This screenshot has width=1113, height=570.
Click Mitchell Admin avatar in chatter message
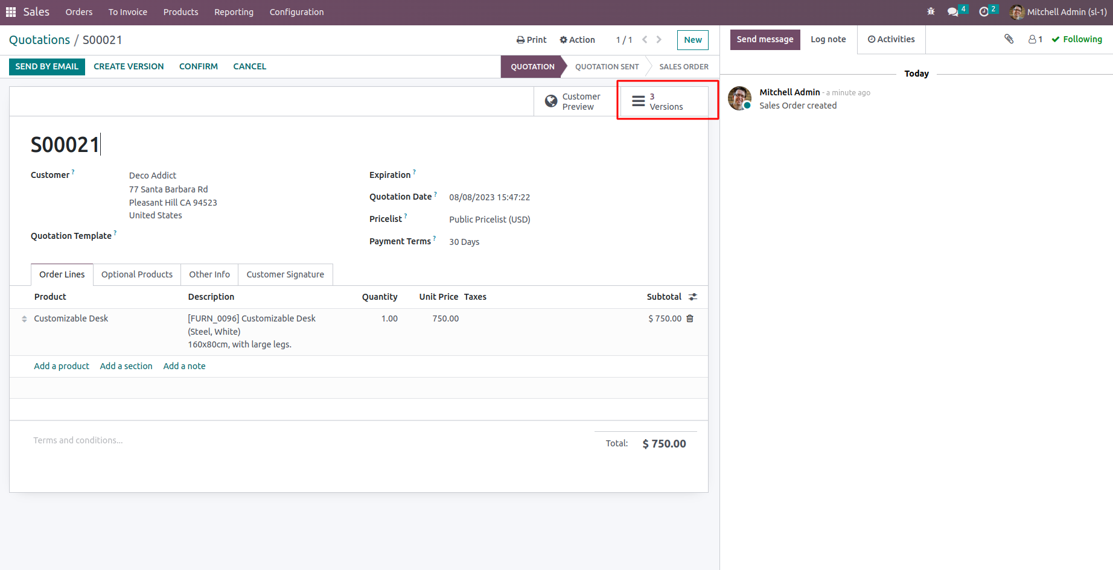739,98
